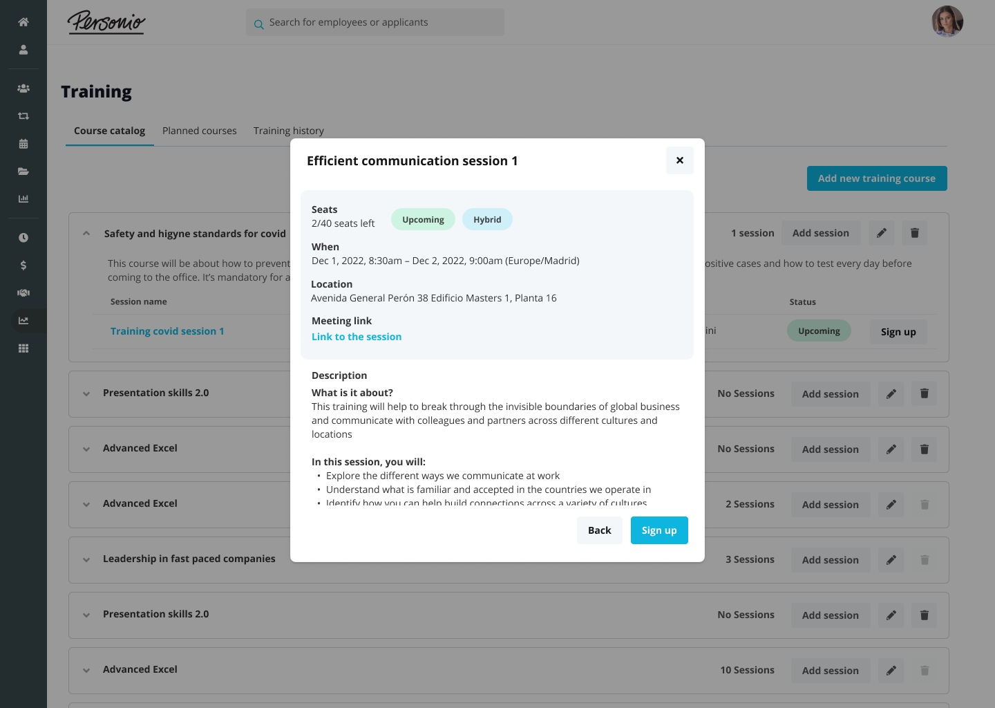Click the apps grid sidebar icon
The image size is (995, 708).
point(23,348)
